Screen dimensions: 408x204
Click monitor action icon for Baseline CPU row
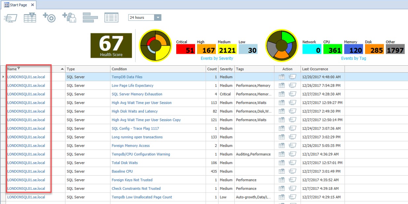292,171
